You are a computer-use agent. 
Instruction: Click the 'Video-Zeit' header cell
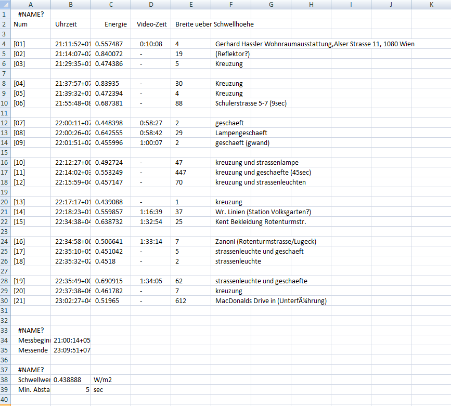151,24
